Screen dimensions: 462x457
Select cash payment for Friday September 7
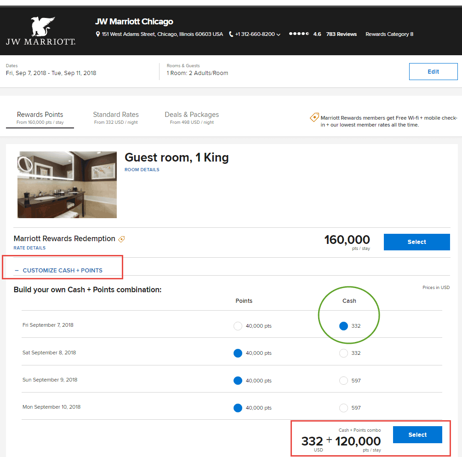click(343, 326)
